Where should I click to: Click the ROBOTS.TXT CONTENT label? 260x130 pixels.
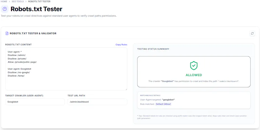[19, 45]
